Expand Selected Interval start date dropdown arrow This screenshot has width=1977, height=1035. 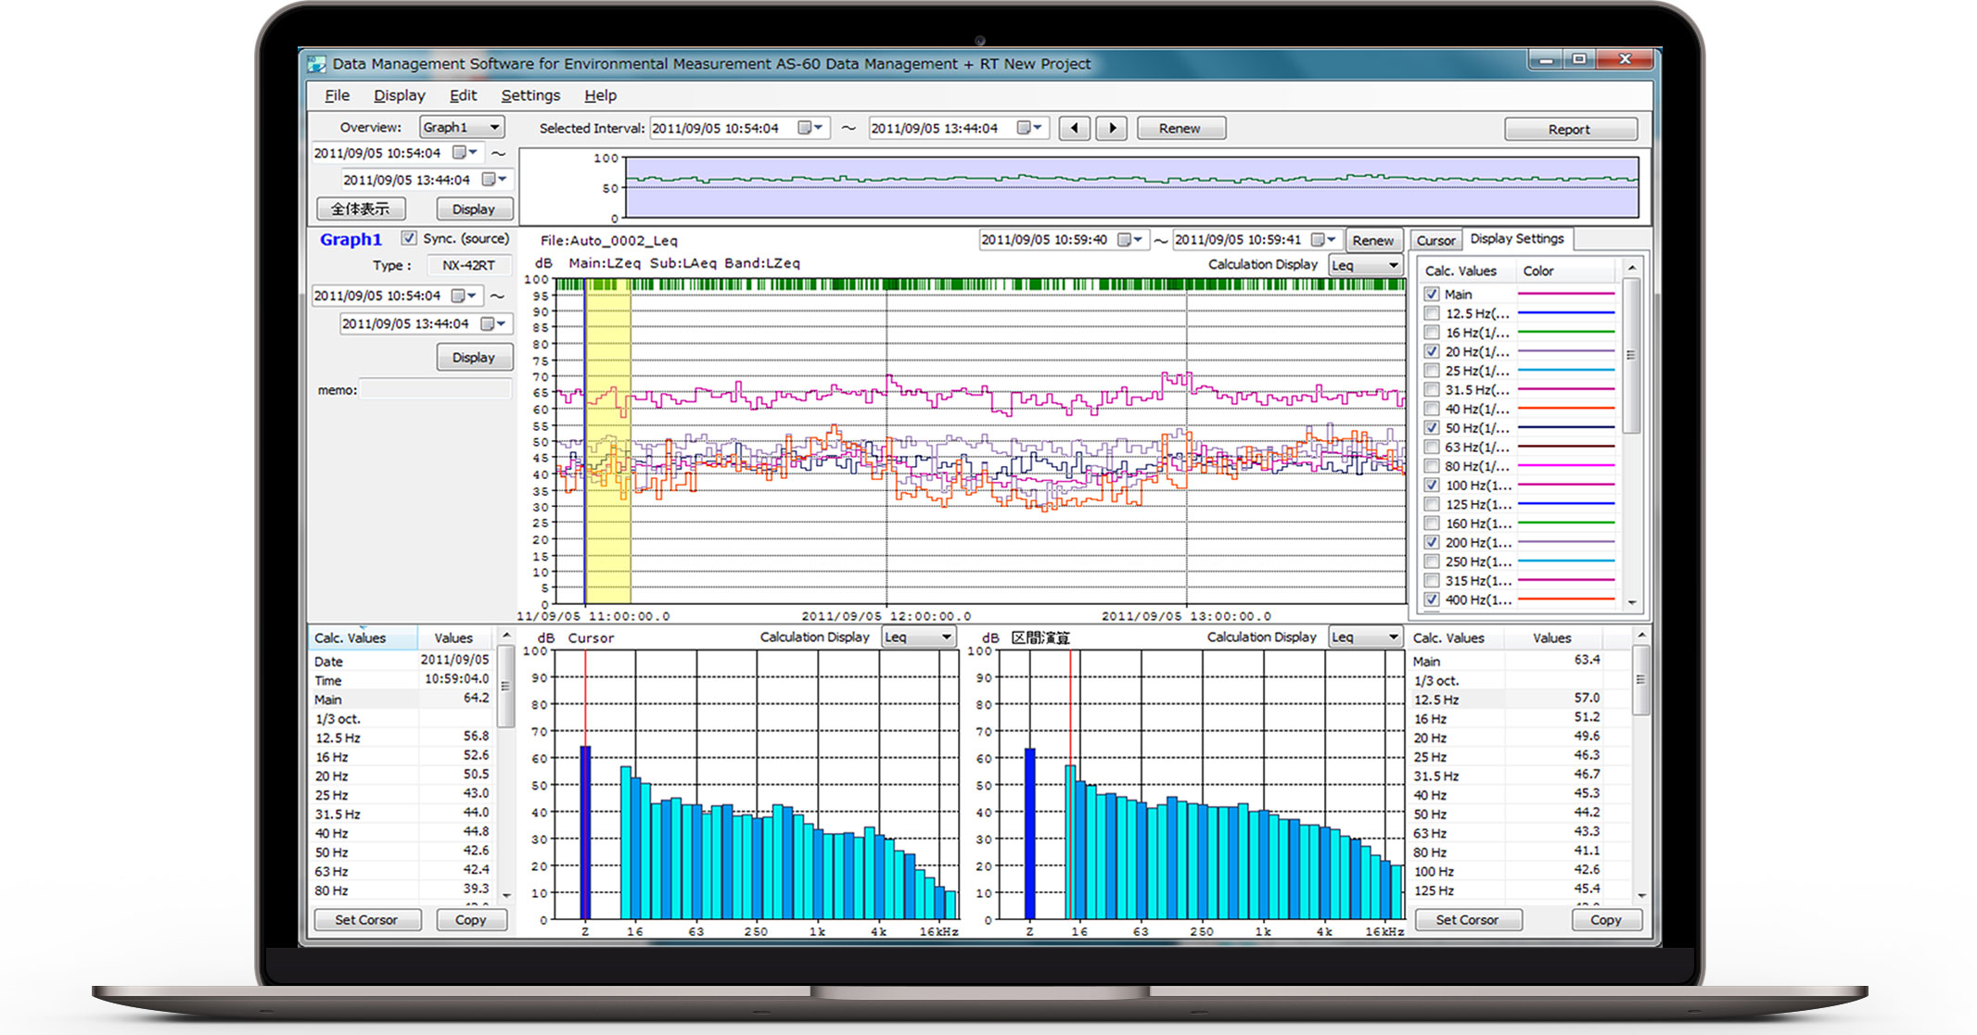click(819, 128)
